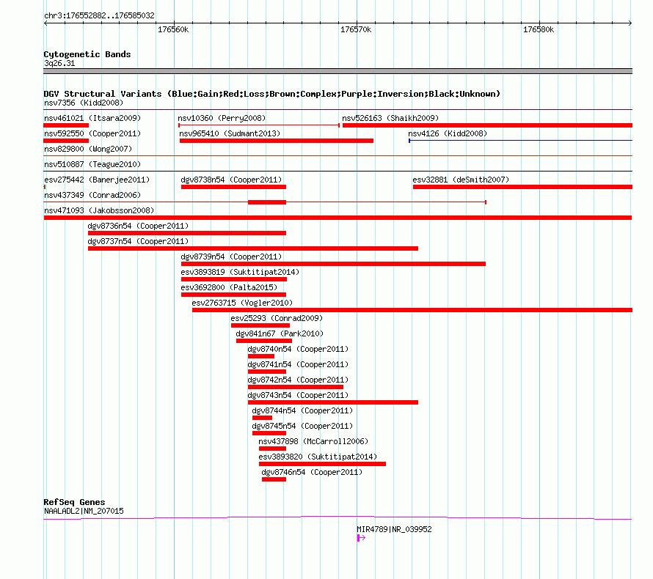Select dgv8737n54 (Cooper2011) label
The image size is (653, 579).
138,241
